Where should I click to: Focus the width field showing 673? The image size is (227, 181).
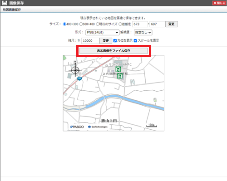click(140, 24)
